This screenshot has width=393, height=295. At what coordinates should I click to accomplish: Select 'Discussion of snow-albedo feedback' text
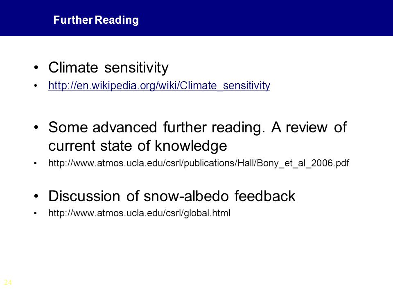(172, 196)
